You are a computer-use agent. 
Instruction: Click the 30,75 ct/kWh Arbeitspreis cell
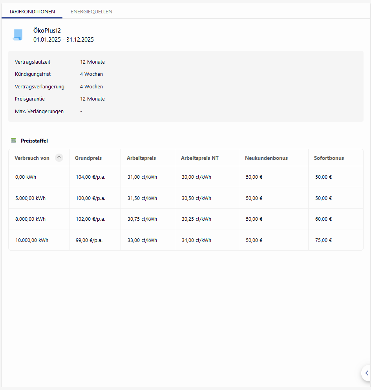(x=142, y=219)
